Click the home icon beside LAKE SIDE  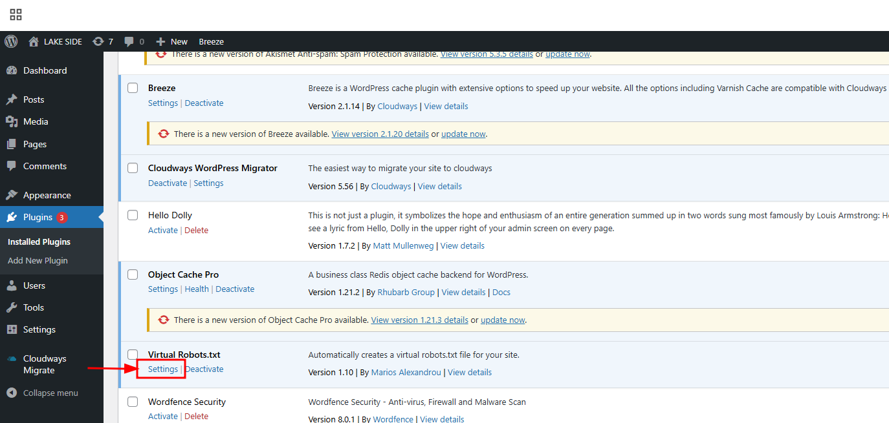click(x=34, y=41)
